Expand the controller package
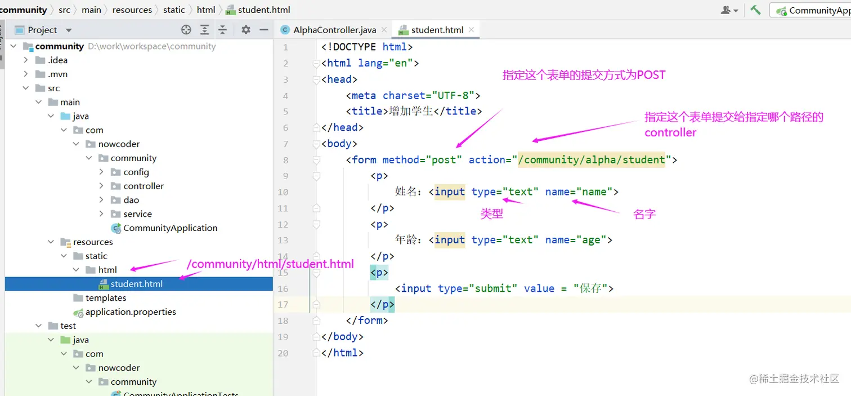The height and width of the screenshot is (396, 851). [x=101, y=186]
